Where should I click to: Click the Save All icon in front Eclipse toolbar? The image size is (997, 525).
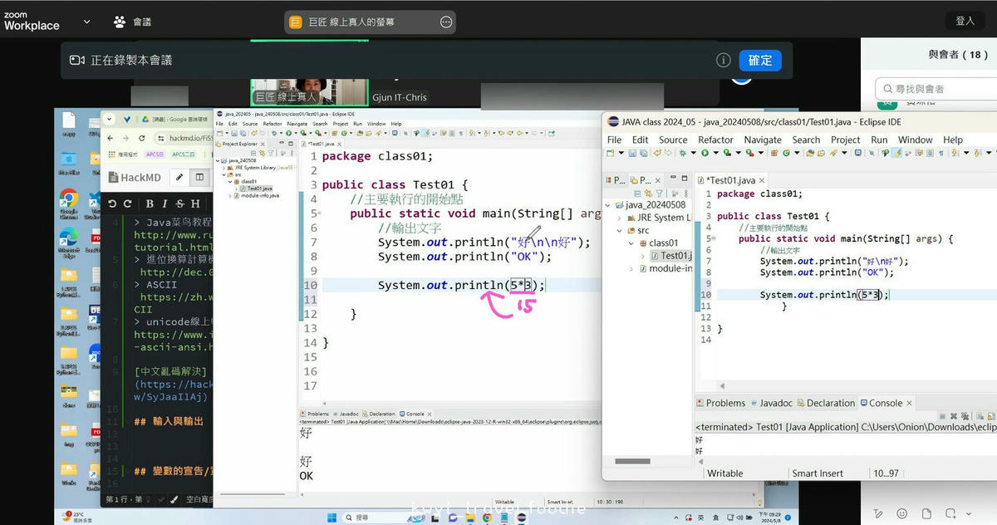point(642,153)
